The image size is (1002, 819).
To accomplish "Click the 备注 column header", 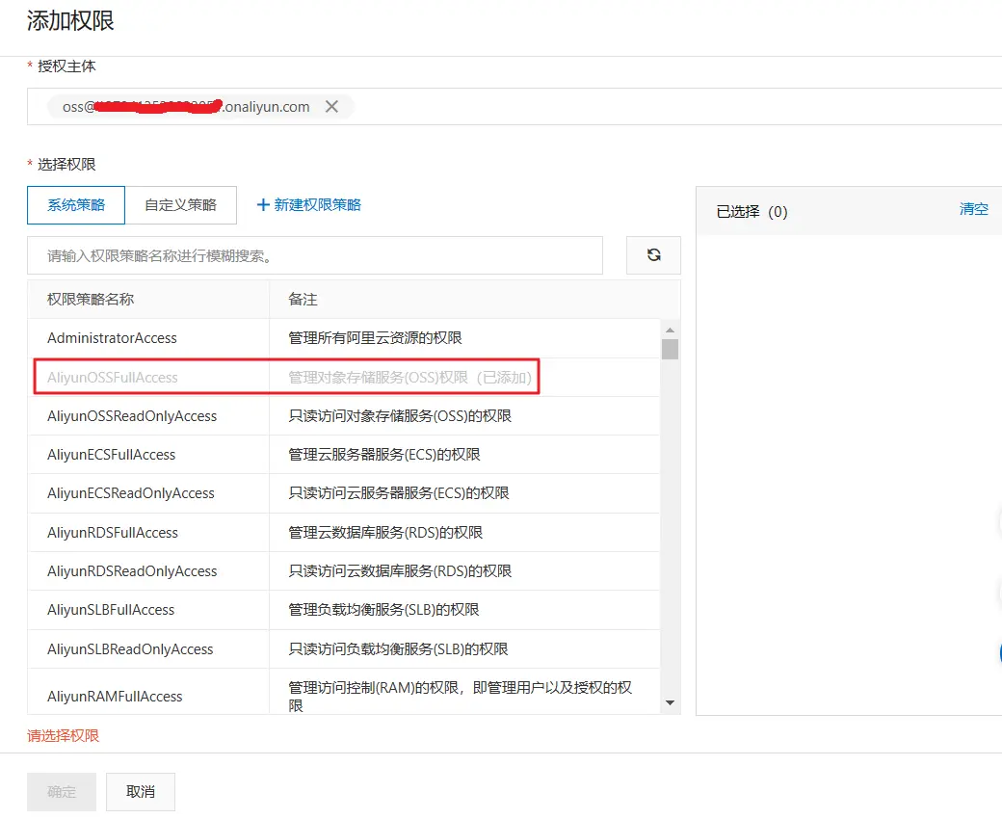I will [303, 299].
